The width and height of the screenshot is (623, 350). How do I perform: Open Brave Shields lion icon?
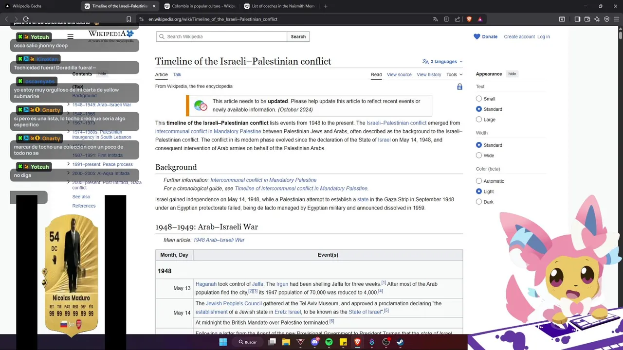[469, 19]
